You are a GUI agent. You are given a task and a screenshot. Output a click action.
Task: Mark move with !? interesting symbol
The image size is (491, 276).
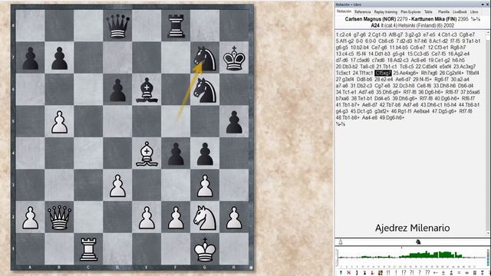404,273
